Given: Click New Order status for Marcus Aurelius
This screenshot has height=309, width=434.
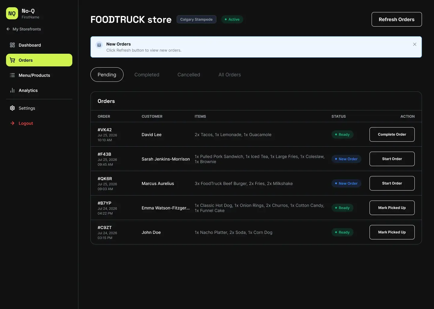Looking at the screenshot, I should pyautogui.click(x=346, y=183).
